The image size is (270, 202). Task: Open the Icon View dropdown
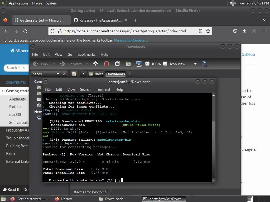tap(183, 64)
